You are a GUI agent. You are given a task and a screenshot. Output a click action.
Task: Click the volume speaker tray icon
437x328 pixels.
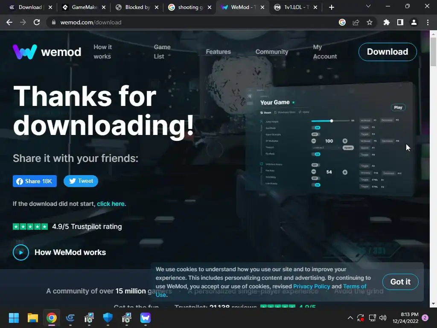click(383, 318)
